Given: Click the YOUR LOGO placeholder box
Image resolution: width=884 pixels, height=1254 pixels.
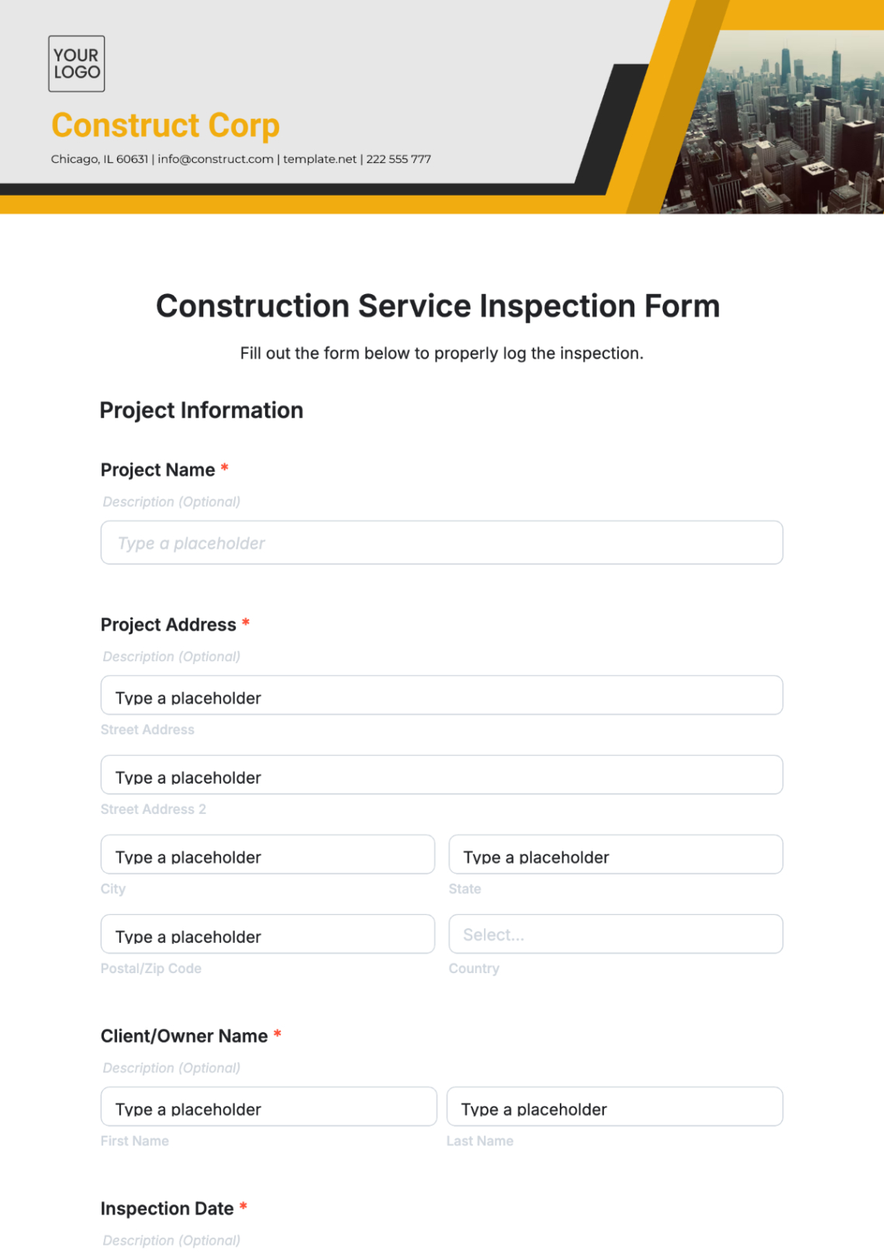Looking at the screenshot, I should pyautogui.click(x=77, y=64).
